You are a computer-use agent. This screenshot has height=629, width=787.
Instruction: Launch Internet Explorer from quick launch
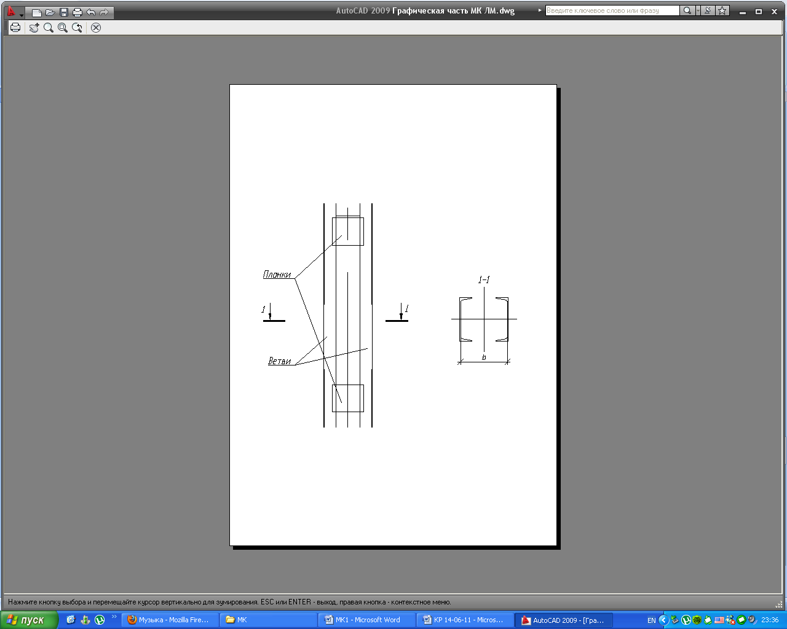(x=71, y=620)
